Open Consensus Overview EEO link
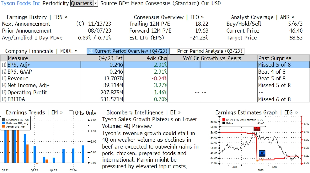310x173 pixels. click(x=169, y=17)
